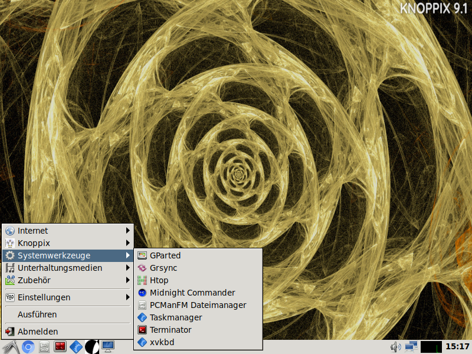The width and height of the screenshot is (472, 354).
Task: Open the volume speaker tray icon
Action: pos(395,347)
